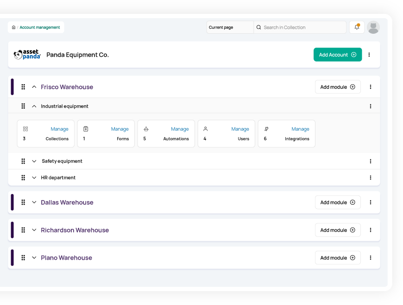Viewport: 403px width, 305px height.
Task: Click Manage link on Collections card
Action: [59, 129]
